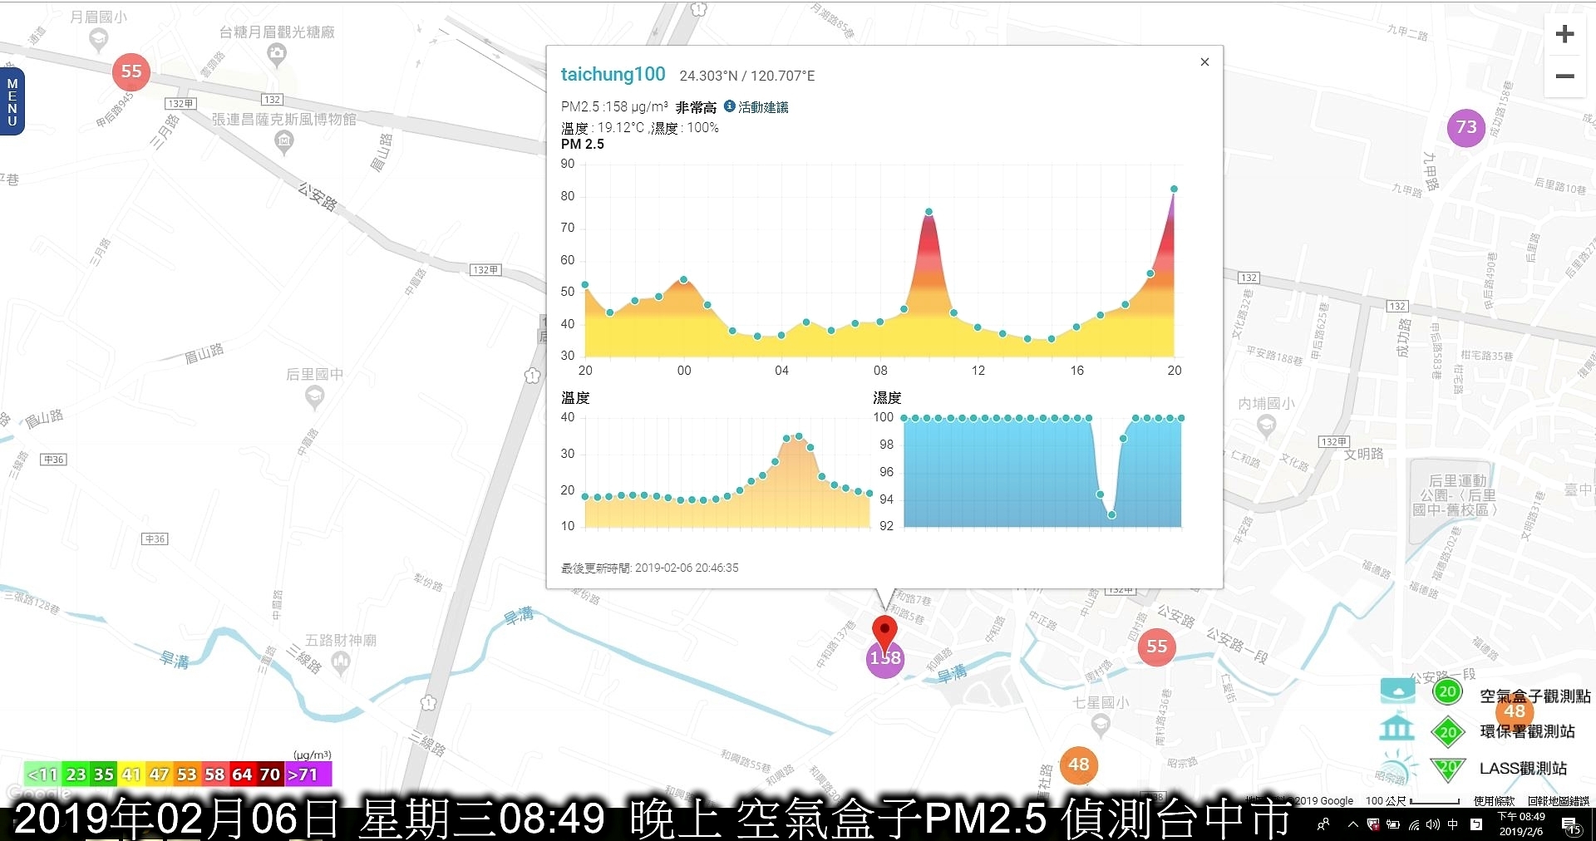1596x841 pixels.
Task: Expand hidden system tray icons chevron
Action: click(1352, 824)
